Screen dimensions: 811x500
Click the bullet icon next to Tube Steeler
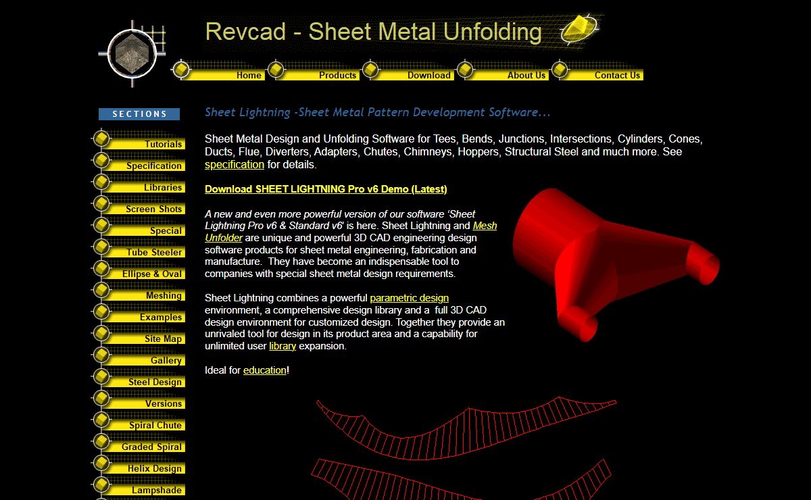[x=101, y=247]
